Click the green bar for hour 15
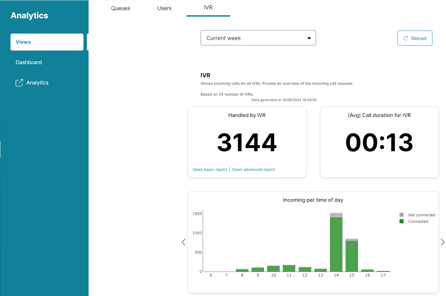This screenshot has width=446, height=296. tap(352, 256)
